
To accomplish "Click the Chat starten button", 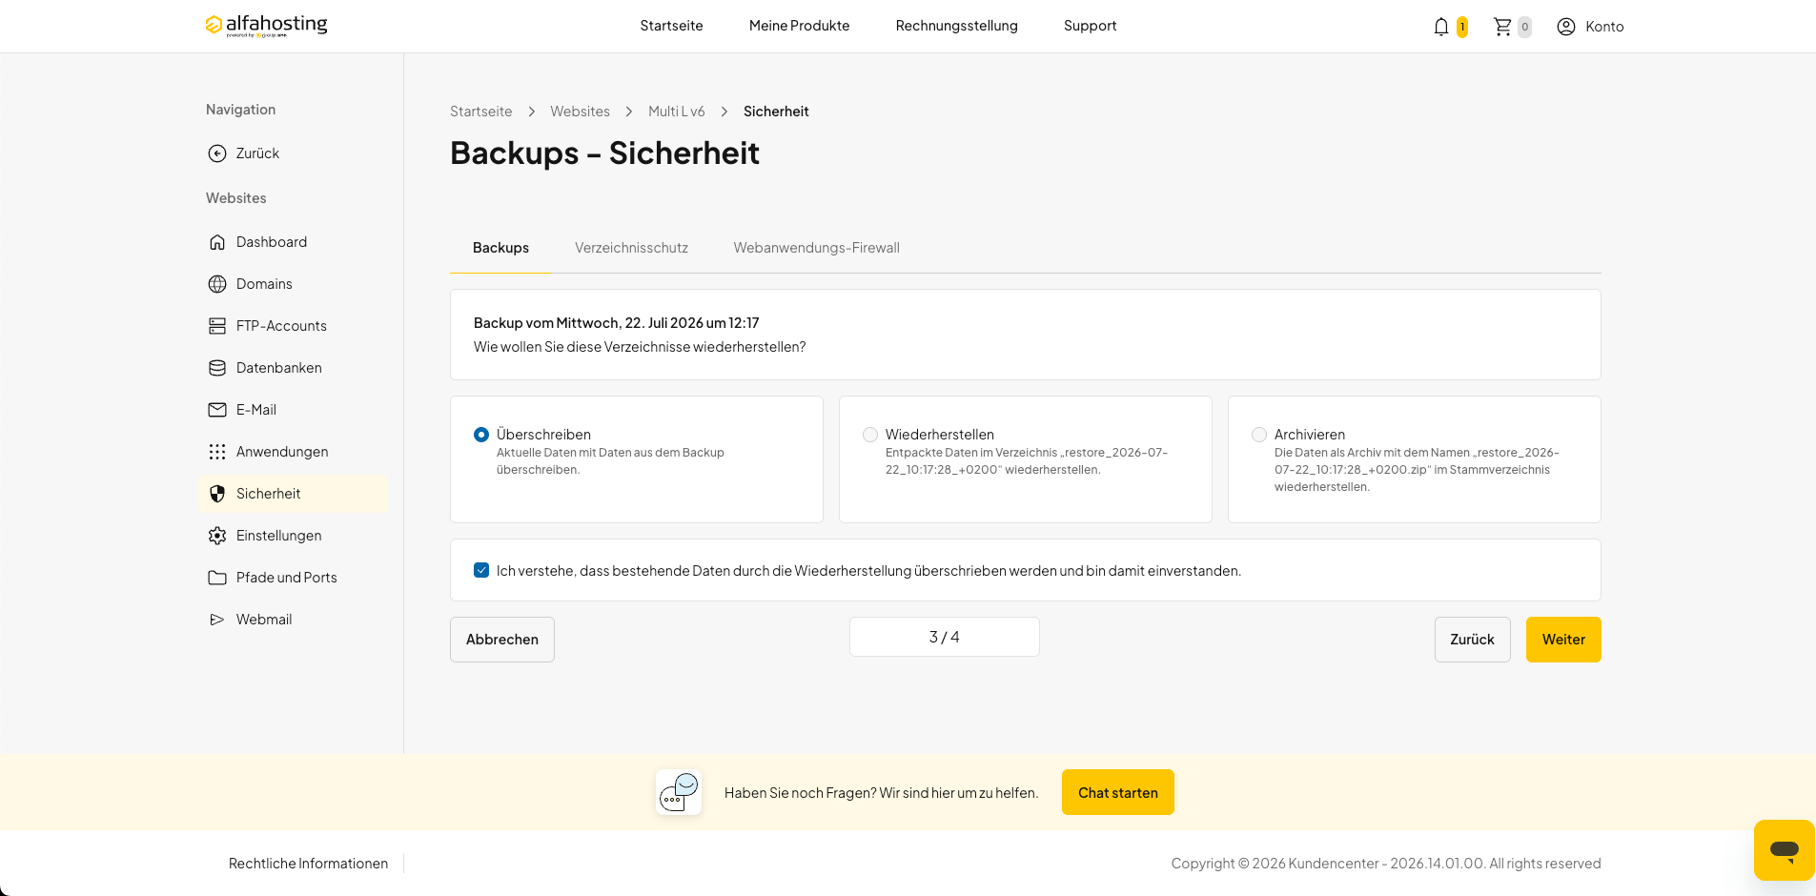I will [1118, 792].
